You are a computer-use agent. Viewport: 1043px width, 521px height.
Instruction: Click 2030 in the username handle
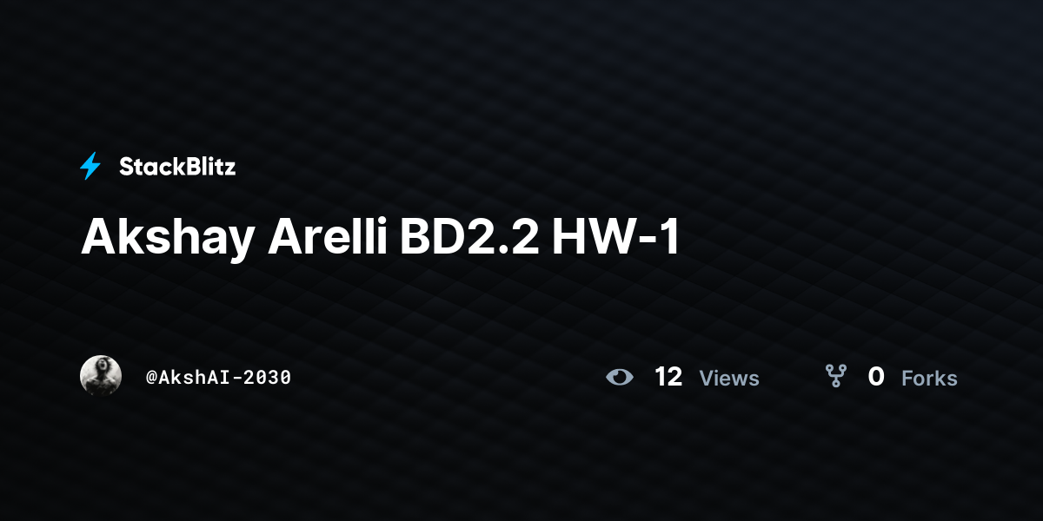[x=270, y=378]
